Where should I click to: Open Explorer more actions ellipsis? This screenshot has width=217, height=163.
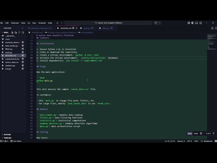click(23, 28)
